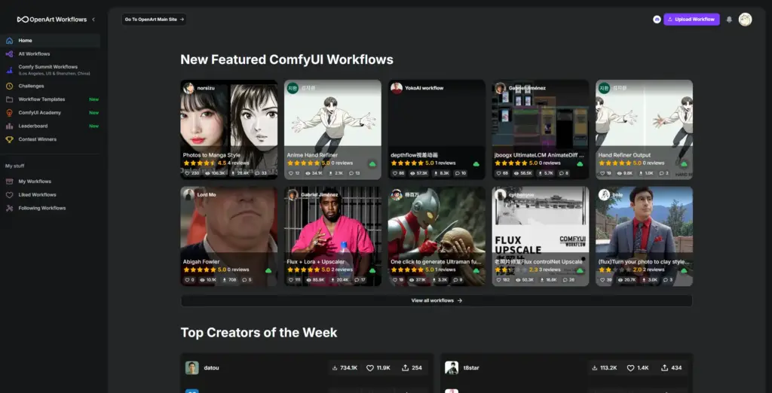Viewport: 772px width, 393px height.
Task: Open the Home sidebar item
Action: (x=50, y=41)
